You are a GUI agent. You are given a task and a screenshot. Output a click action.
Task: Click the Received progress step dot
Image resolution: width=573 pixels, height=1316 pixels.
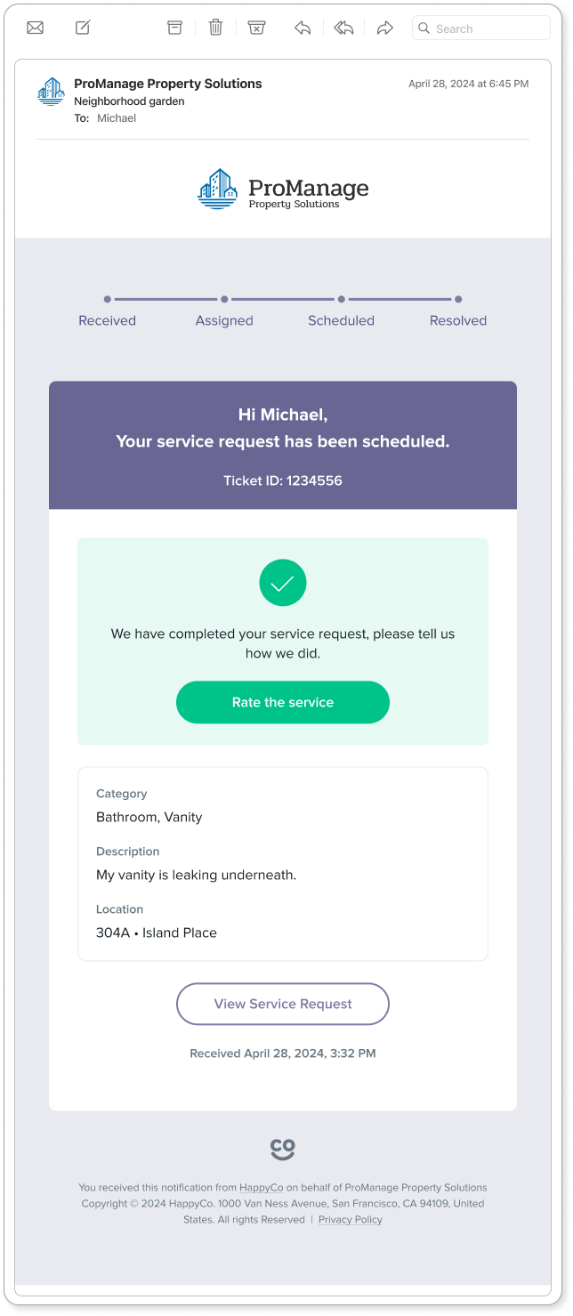coord(108,299)
